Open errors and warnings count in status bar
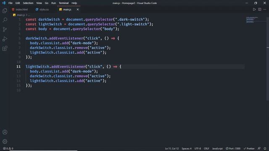The height and width of the screenshot is (151, 269). (x=8, y=148)
